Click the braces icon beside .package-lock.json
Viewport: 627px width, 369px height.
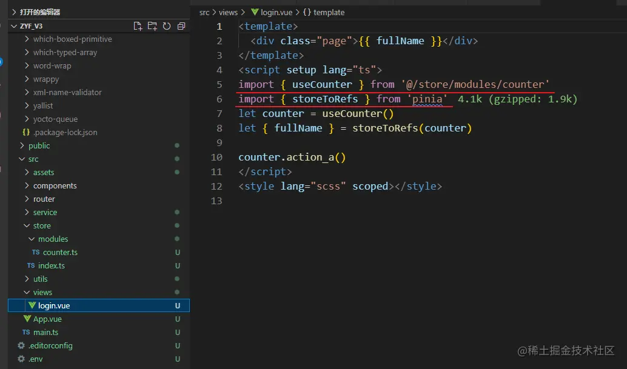coord(26,132)
